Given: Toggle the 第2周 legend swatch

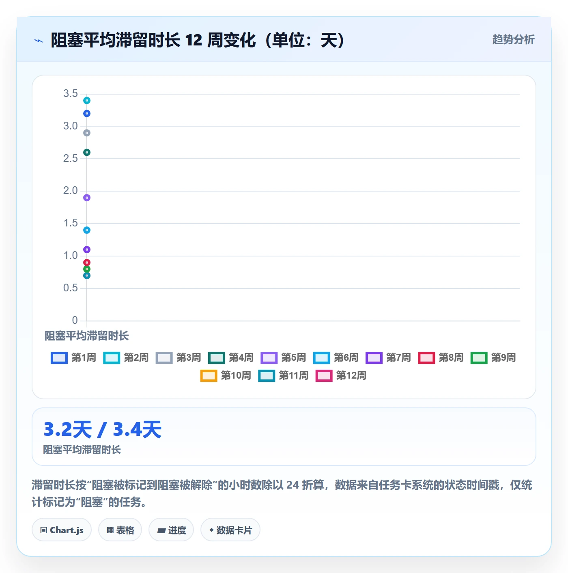Looking at the screenshot, I should point(112,358).
